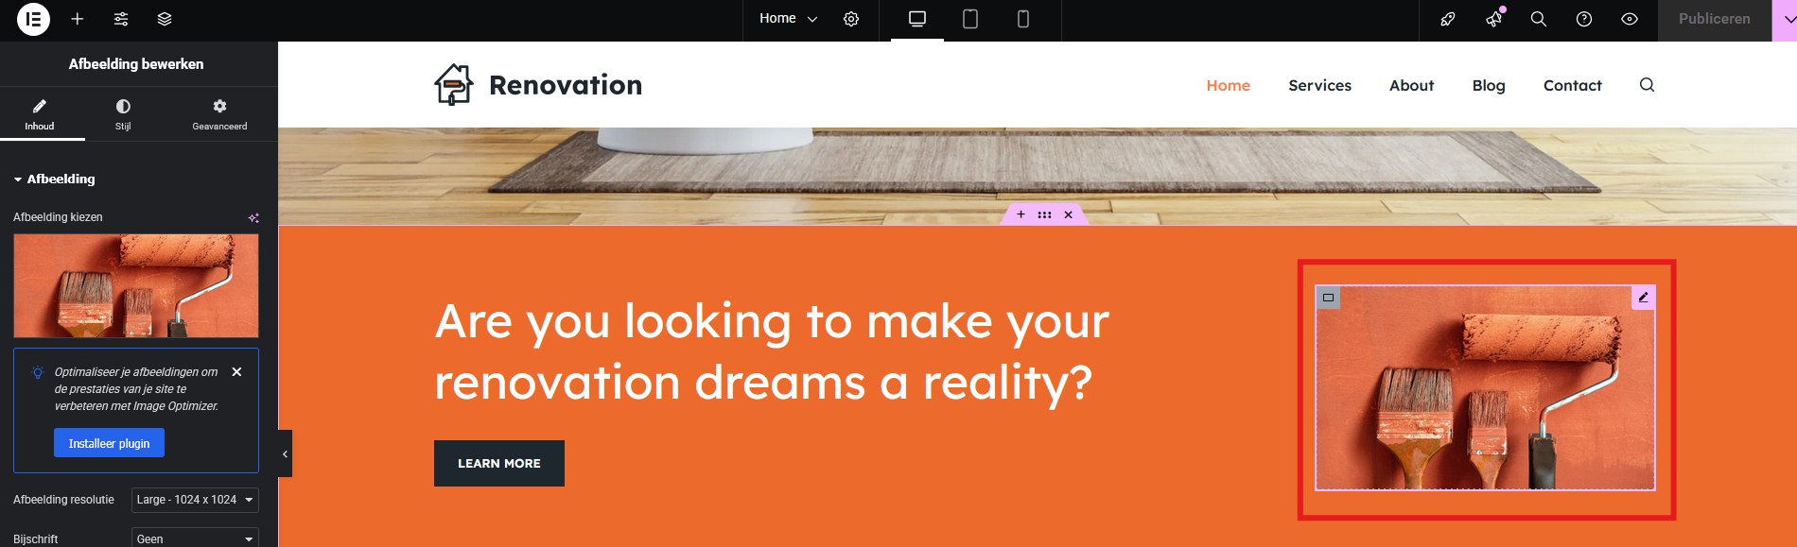Image resolution: width=1797 pixels, height=547 pixels.
Task: Open the help question mark icon
Action: 1584,19
